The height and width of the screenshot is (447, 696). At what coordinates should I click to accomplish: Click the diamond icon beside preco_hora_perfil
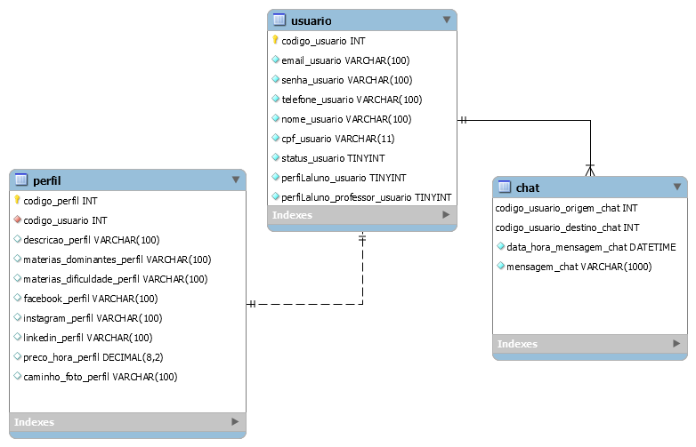point(18,357)
